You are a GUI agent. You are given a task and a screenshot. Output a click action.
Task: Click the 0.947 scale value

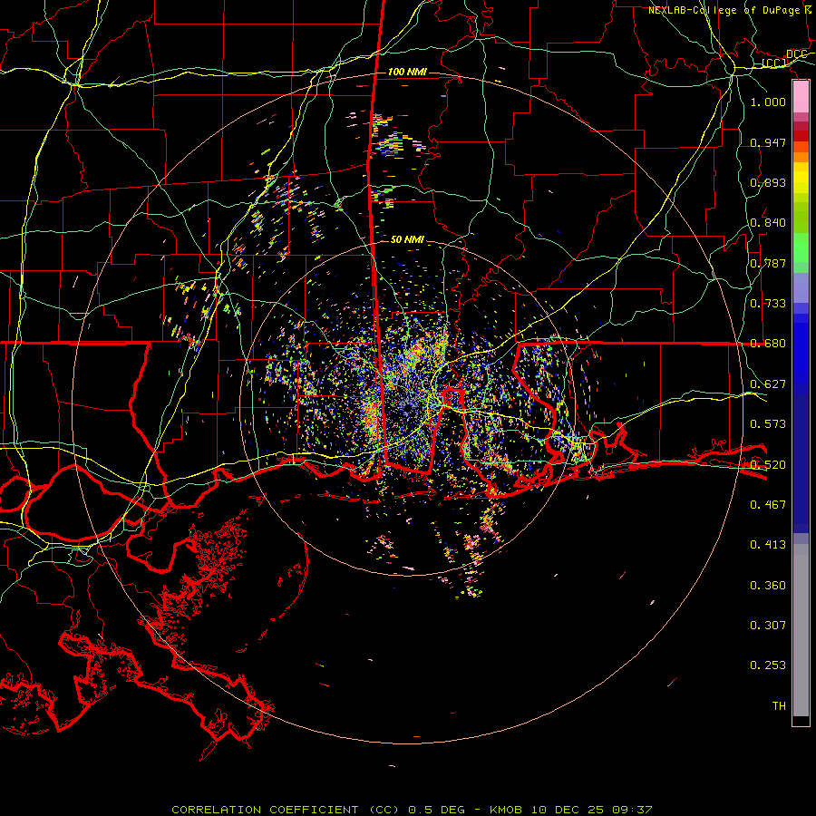pyautogui.click(x=768, y=142)
